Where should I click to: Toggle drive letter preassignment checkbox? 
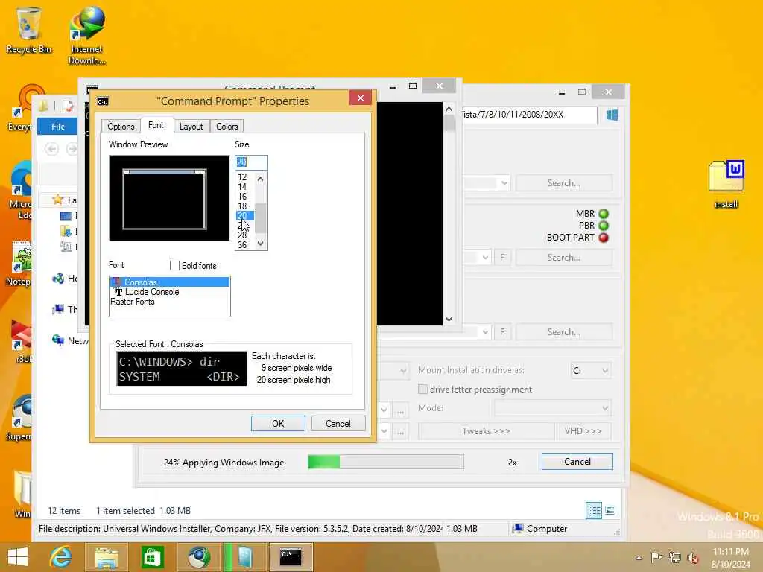coord(423,390)
